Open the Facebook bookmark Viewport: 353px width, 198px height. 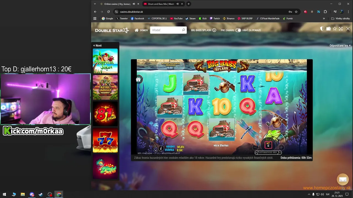pos(137,18)
